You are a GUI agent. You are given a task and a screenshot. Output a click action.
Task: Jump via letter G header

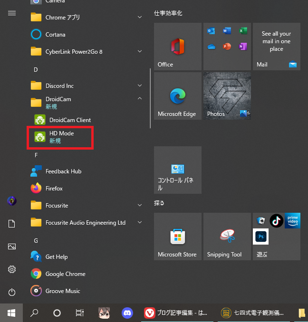point(36,240)
